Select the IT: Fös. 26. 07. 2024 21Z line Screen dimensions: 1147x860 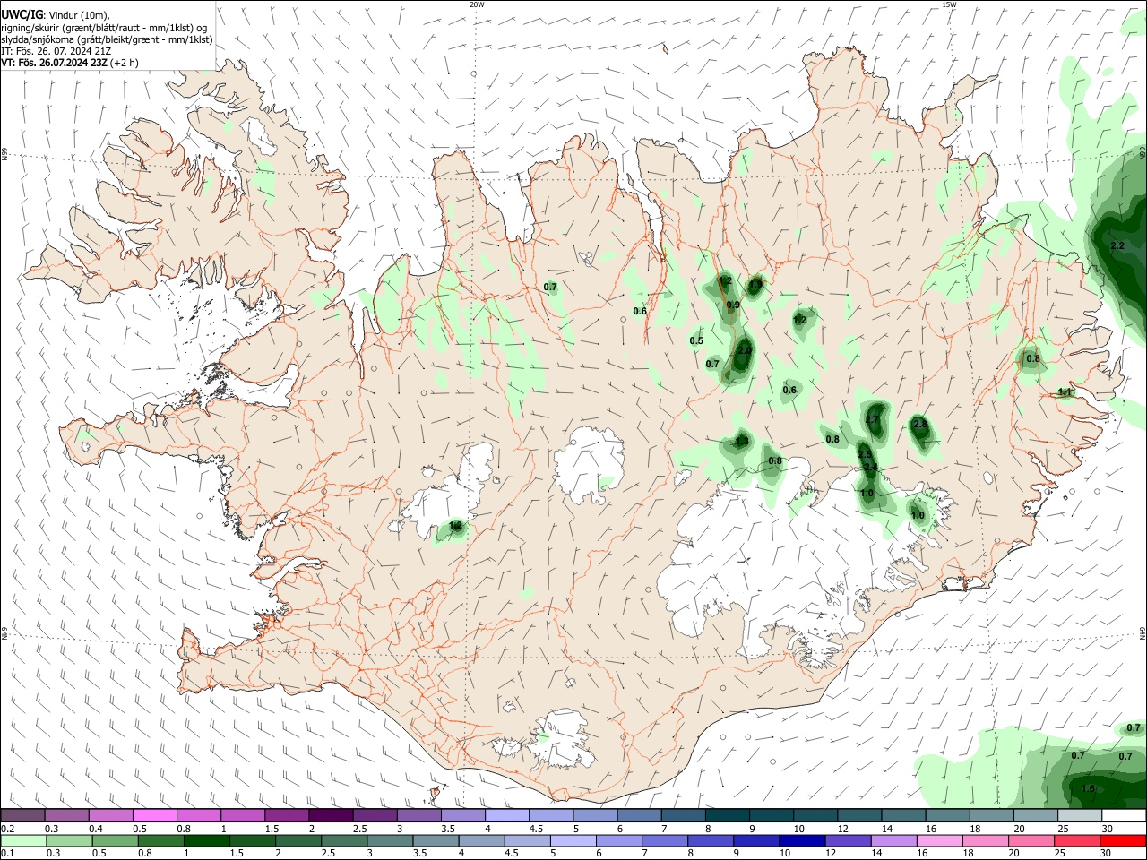56,51
